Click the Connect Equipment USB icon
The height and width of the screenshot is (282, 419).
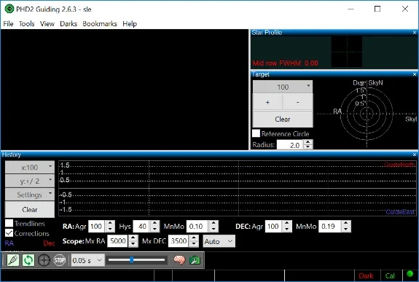[13, 260]
